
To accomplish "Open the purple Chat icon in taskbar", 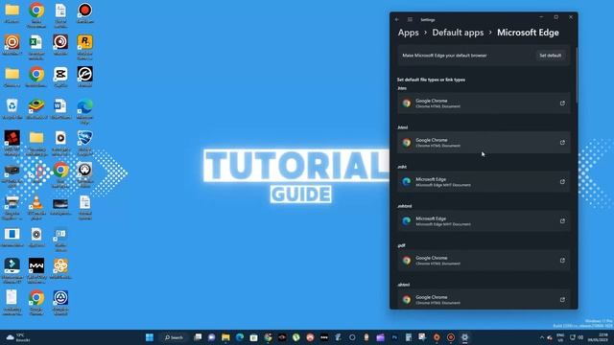I will tap(211, 337).
